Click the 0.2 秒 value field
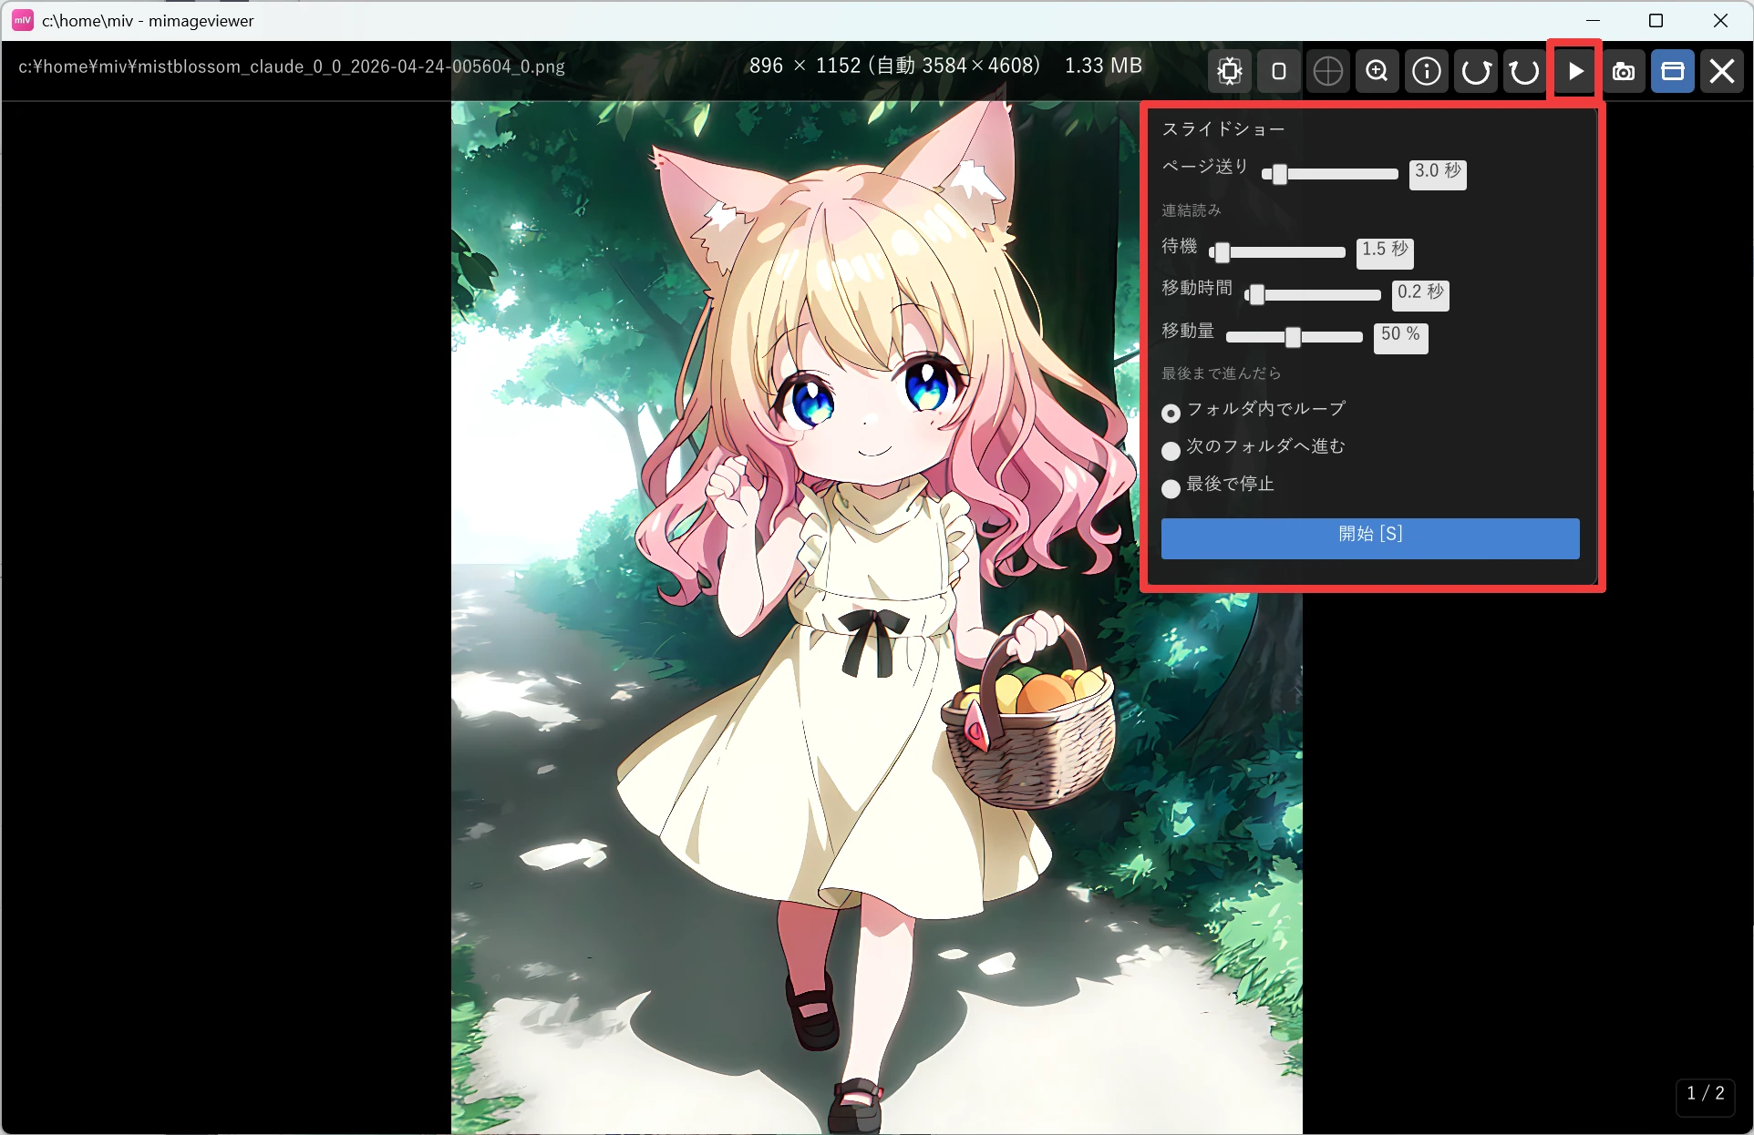The image size is (1754, 1135). click(x=1420, y=294)
